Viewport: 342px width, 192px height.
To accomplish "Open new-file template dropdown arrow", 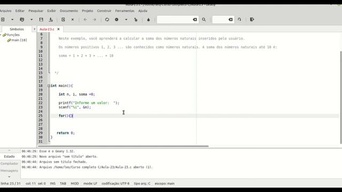I will pyautogui.click(x=12, y=20).
